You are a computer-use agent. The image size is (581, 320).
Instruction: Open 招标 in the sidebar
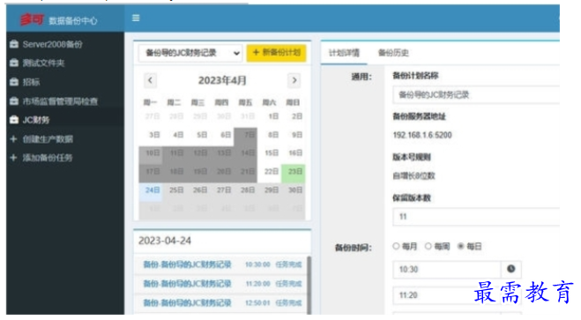(31, 82)
